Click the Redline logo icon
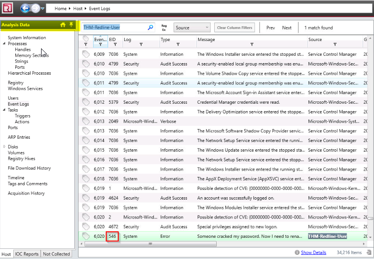This screenshot has height=259, width=374. [7, 8]
